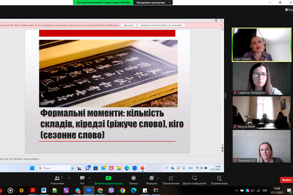Click the divider handle beside the video panel
This screenshot has height=195, width=293.
click(x=225, y=96)
